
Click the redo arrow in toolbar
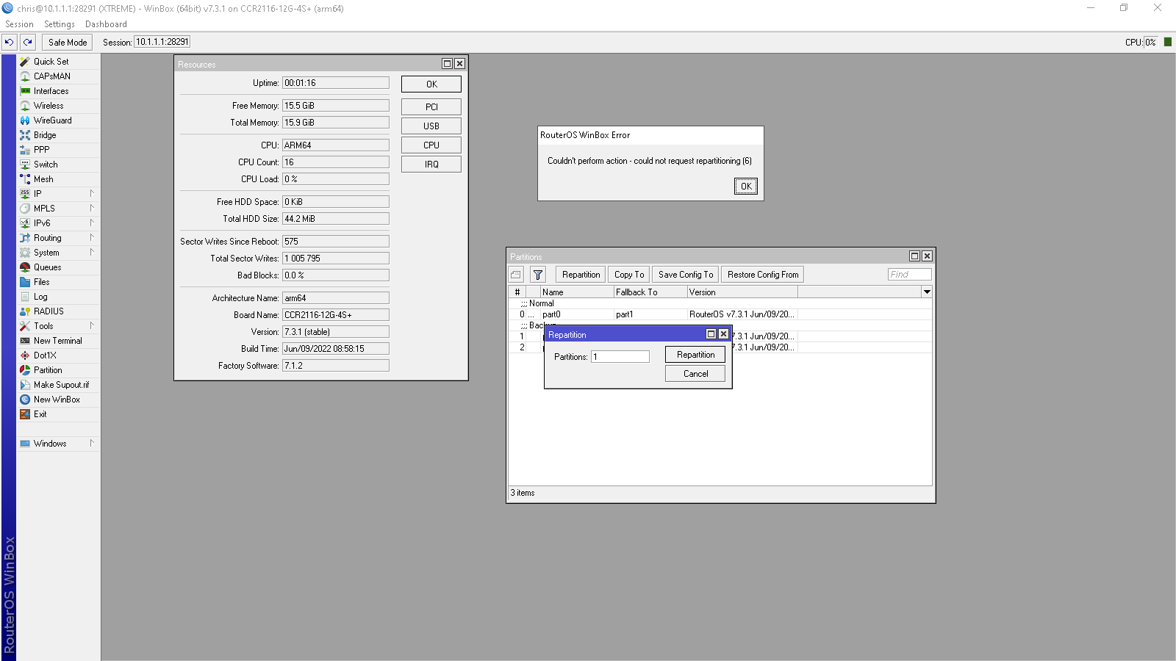coord(27,43)
